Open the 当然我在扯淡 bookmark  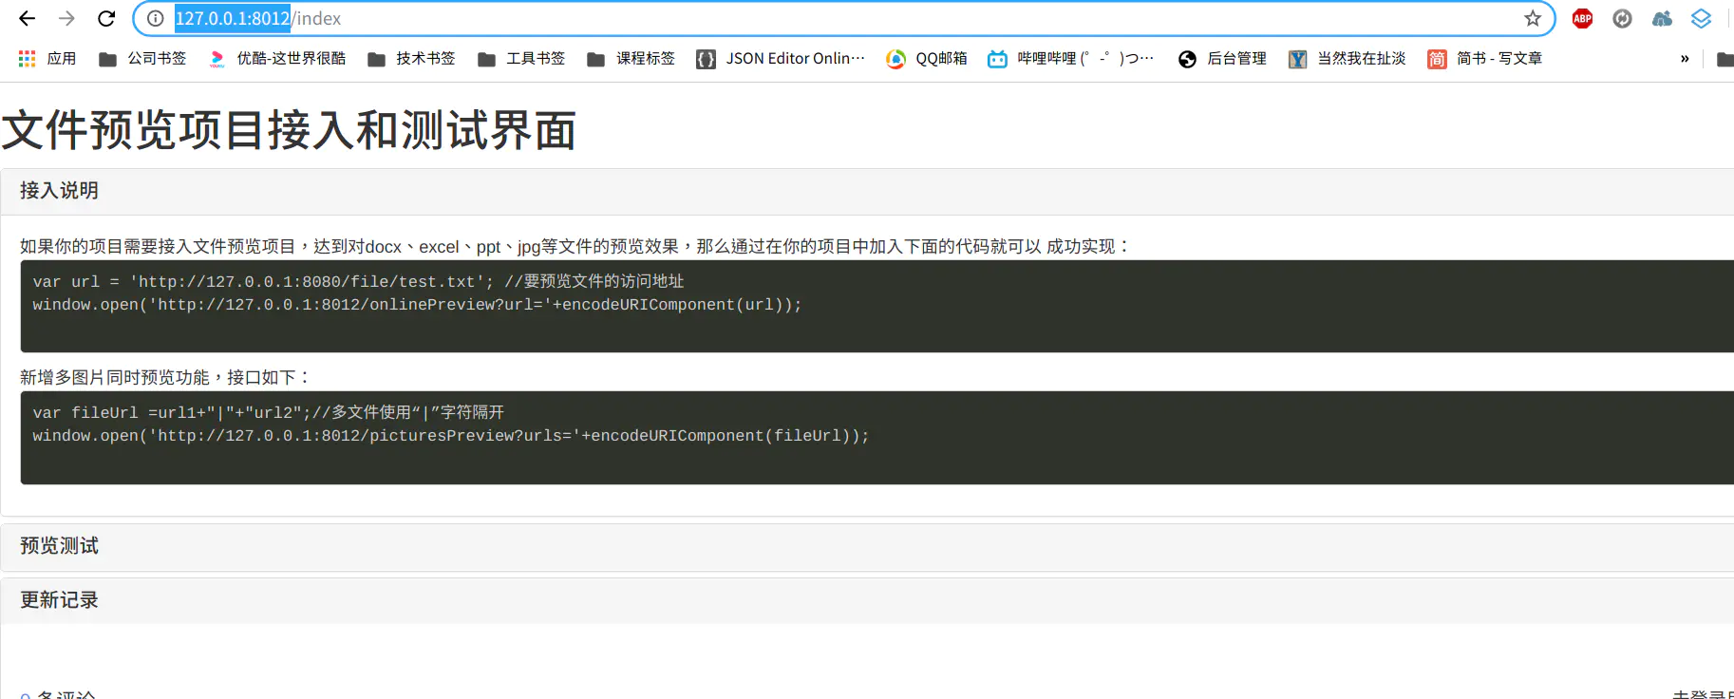(x=1347, y=59)
